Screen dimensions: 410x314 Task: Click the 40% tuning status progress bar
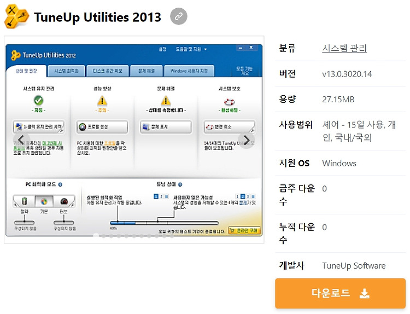pos(164,223)
